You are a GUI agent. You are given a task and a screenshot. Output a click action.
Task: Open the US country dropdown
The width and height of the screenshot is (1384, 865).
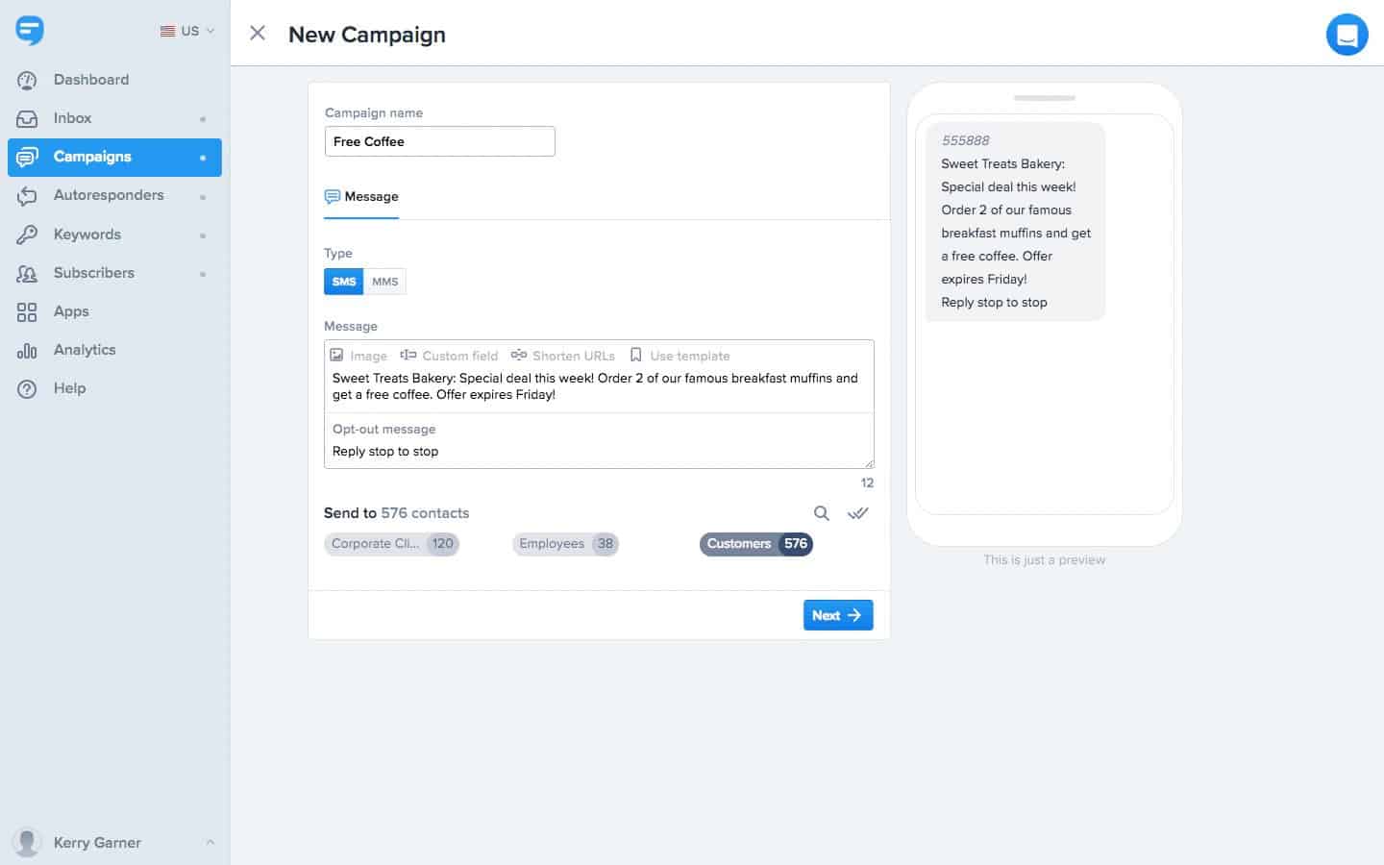[x=187, y=31]
